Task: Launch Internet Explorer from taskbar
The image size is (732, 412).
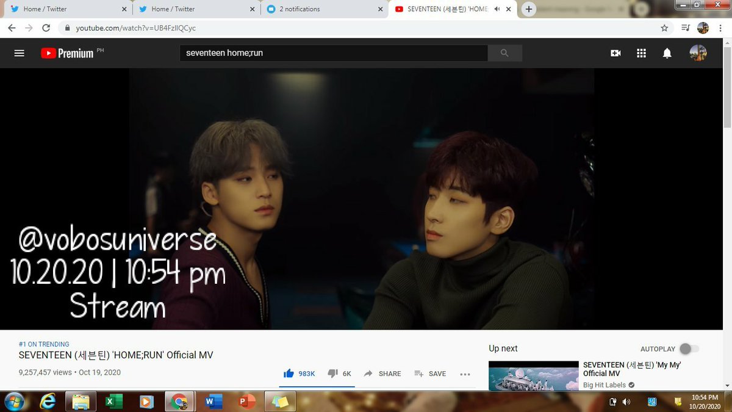Action: click(48, 402)
